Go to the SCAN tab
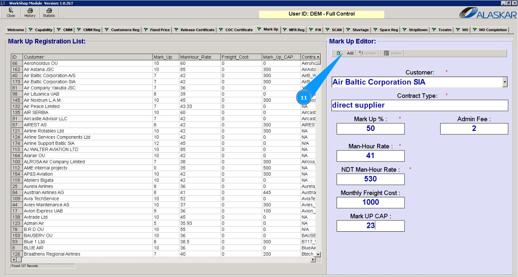This screenshot has height=277, width=518. 334,30
